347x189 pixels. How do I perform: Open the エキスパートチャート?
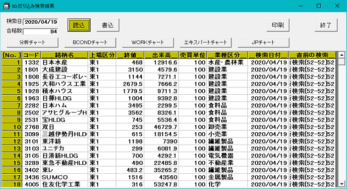point(206,42)
